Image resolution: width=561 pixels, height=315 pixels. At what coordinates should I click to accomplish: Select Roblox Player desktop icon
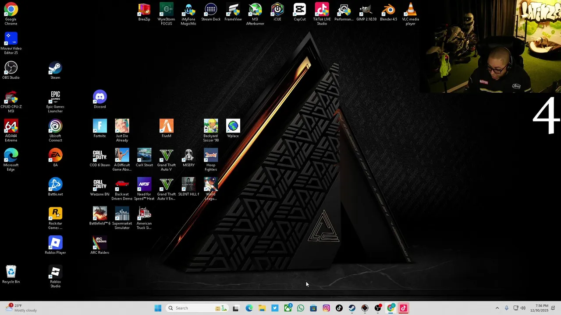pyautogui.click(x=55, y=245)
